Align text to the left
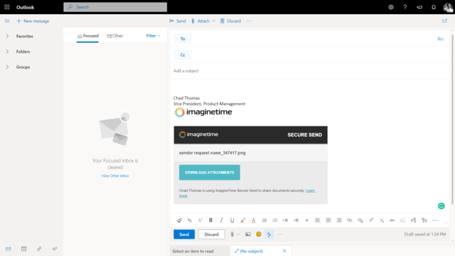 [x=318, y=220]
